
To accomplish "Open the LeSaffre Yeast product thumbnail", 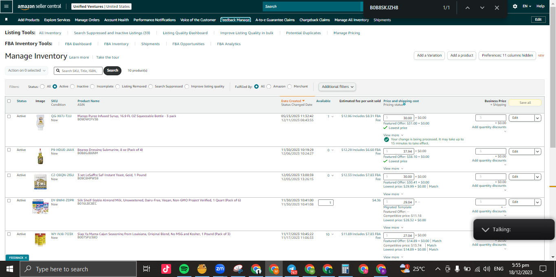I will coord(40,182).
